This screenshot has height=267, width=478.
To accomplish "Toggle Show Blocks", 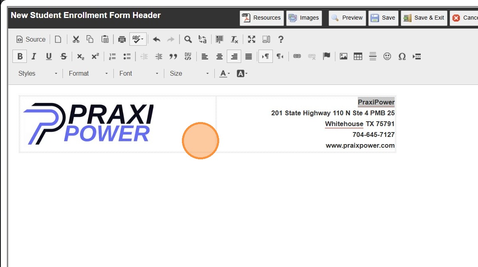I will 266,39.
